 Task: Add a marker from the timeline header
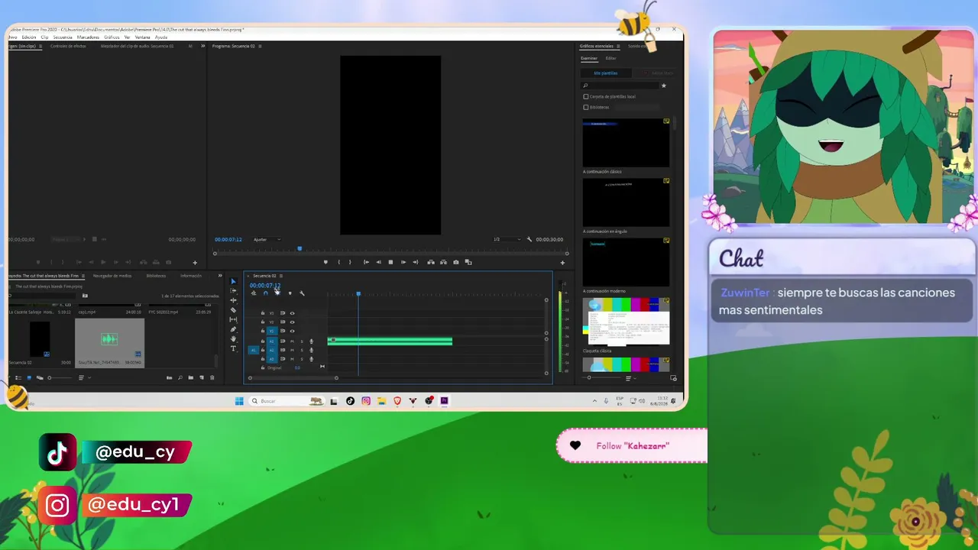(290, 293)
